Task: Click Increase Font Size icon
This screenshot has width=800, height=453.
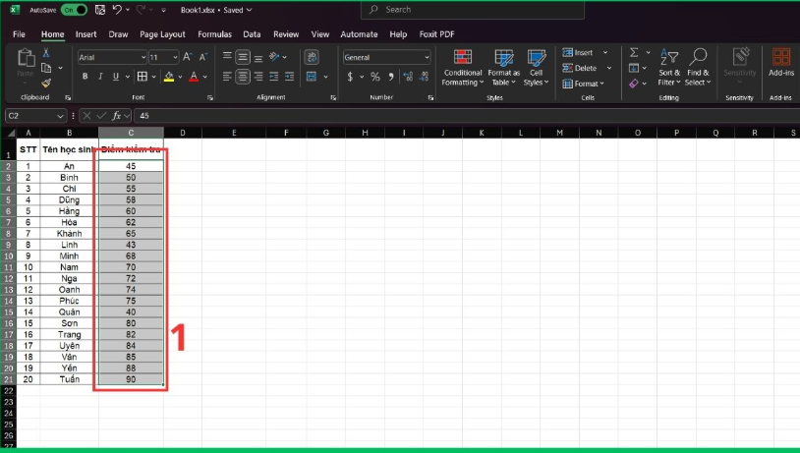Action: pyautogui.click(x=188, y=57)
